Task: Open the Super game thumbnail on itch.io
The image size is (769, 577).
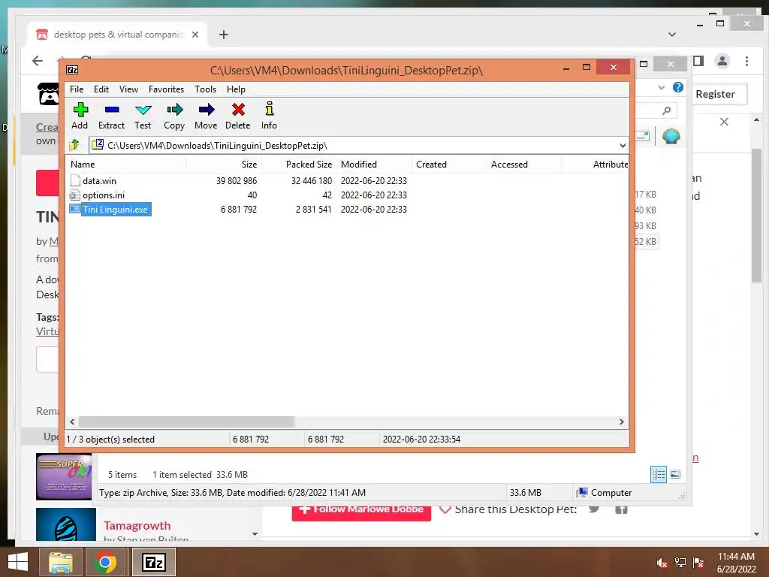Action: 64,476
